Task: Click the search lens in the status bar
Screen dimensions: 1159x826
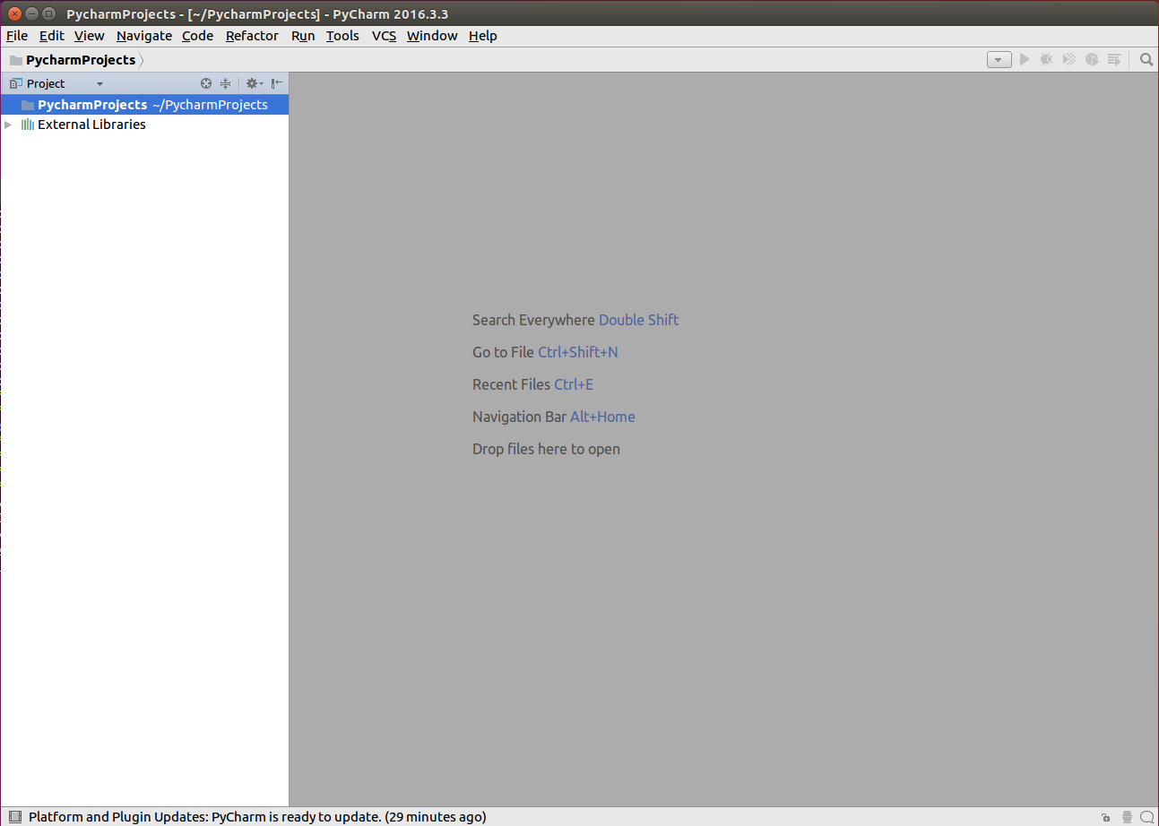Action: coord(1147,816)
